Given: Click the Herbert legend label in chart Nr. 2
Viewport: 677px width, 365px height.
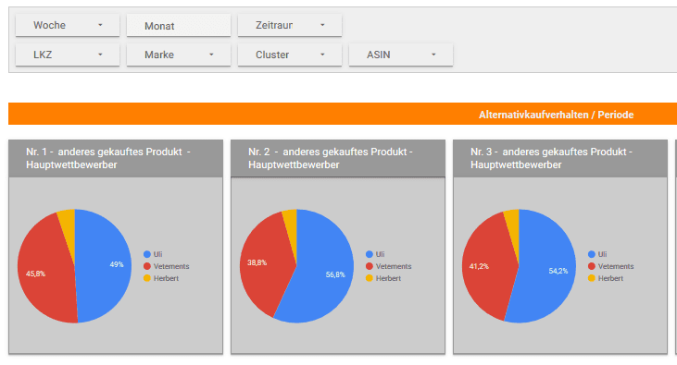Looking at the screenshot, I should pyautogui.click(x=389, y=278).
